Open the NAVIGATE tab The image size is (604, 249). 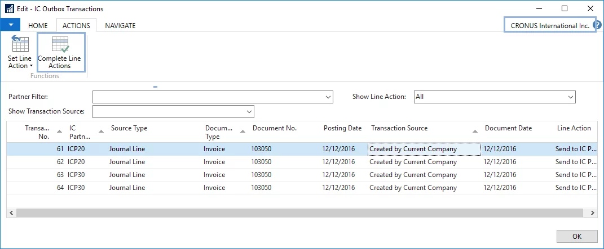[120, 25]
